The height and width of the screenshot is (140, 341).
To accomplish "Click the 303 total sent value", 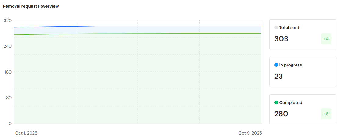I will (281, 39).
